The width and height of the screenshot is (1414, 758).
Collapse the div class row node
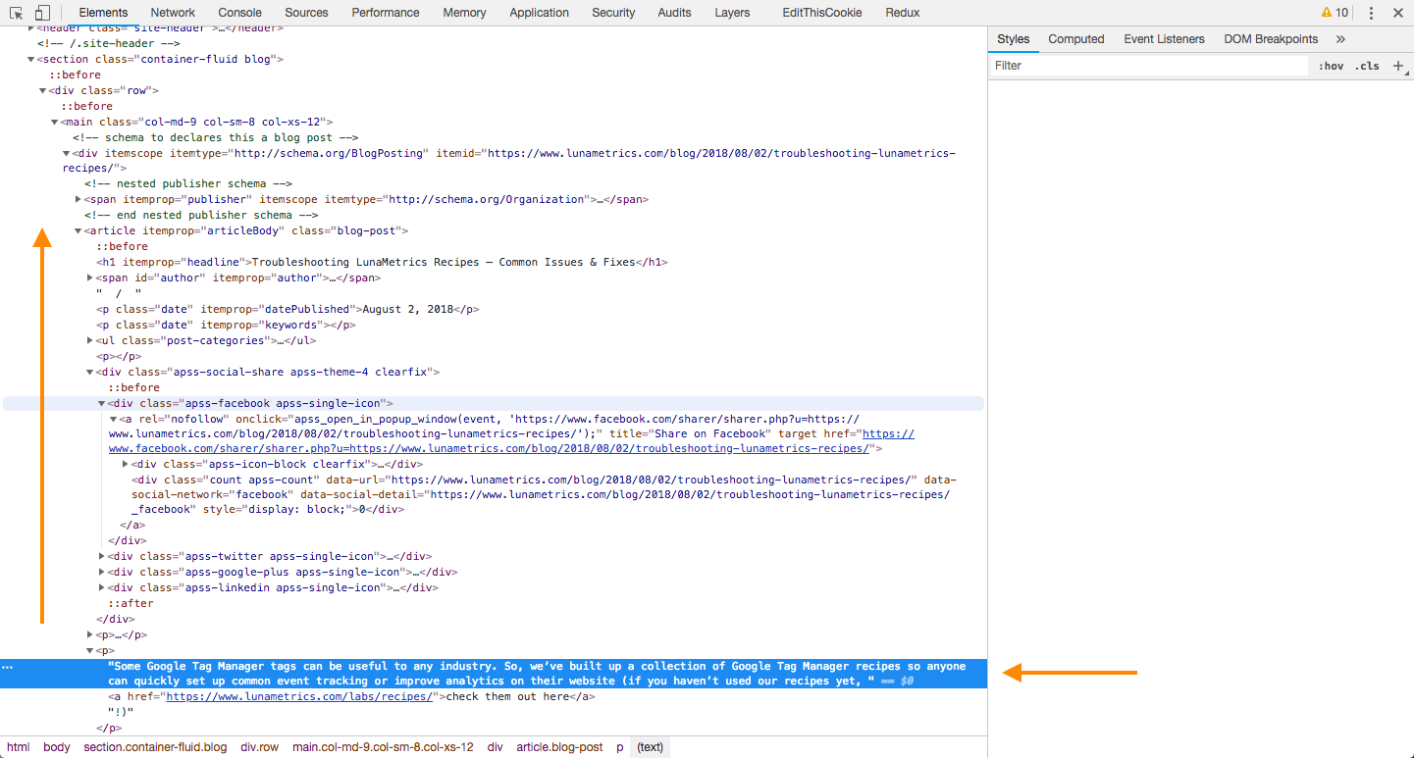tap(42, 90)
